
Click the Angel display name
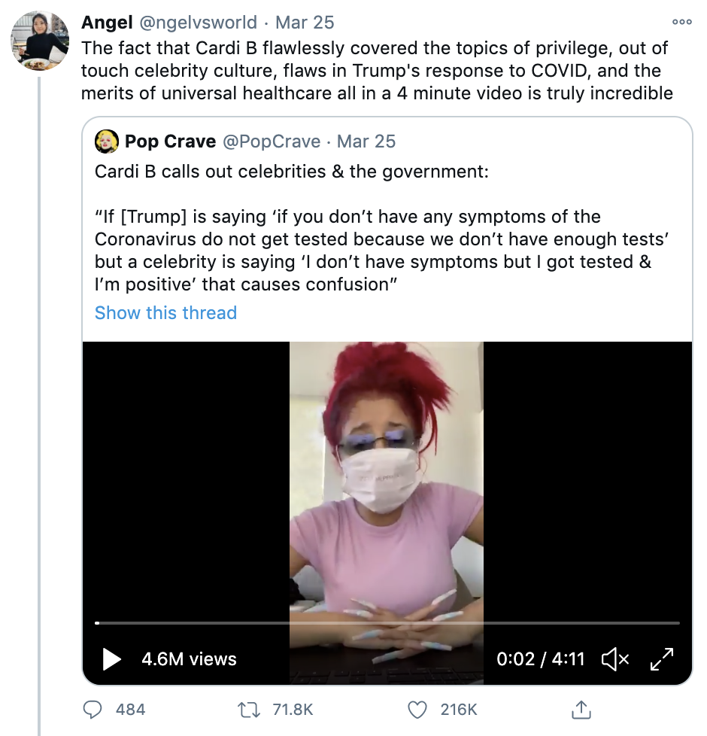[108, 23]
